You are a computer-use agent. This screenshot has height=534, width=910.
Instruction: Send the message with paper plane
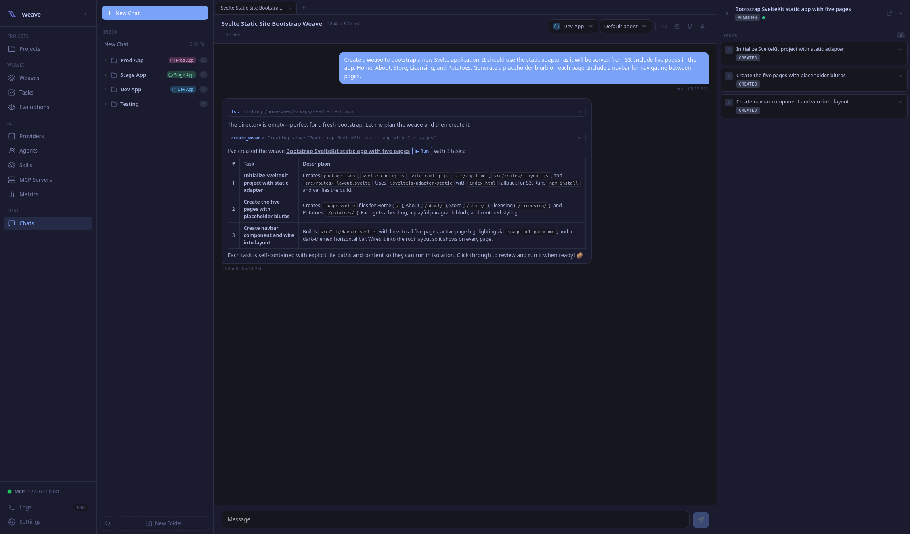700,520
